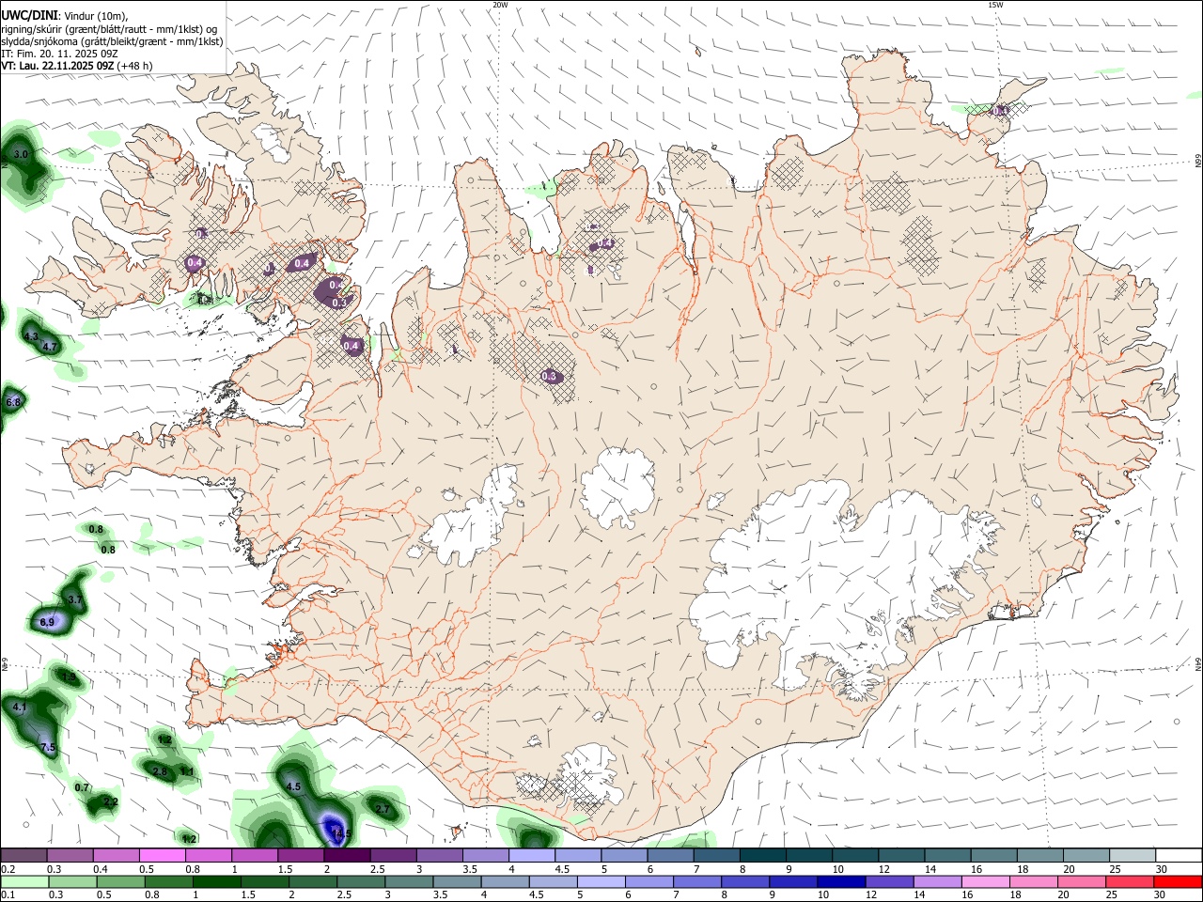Click the '3.7' precipitation value label
This screenshot has height=902, width=1203.
click(76, 599)
